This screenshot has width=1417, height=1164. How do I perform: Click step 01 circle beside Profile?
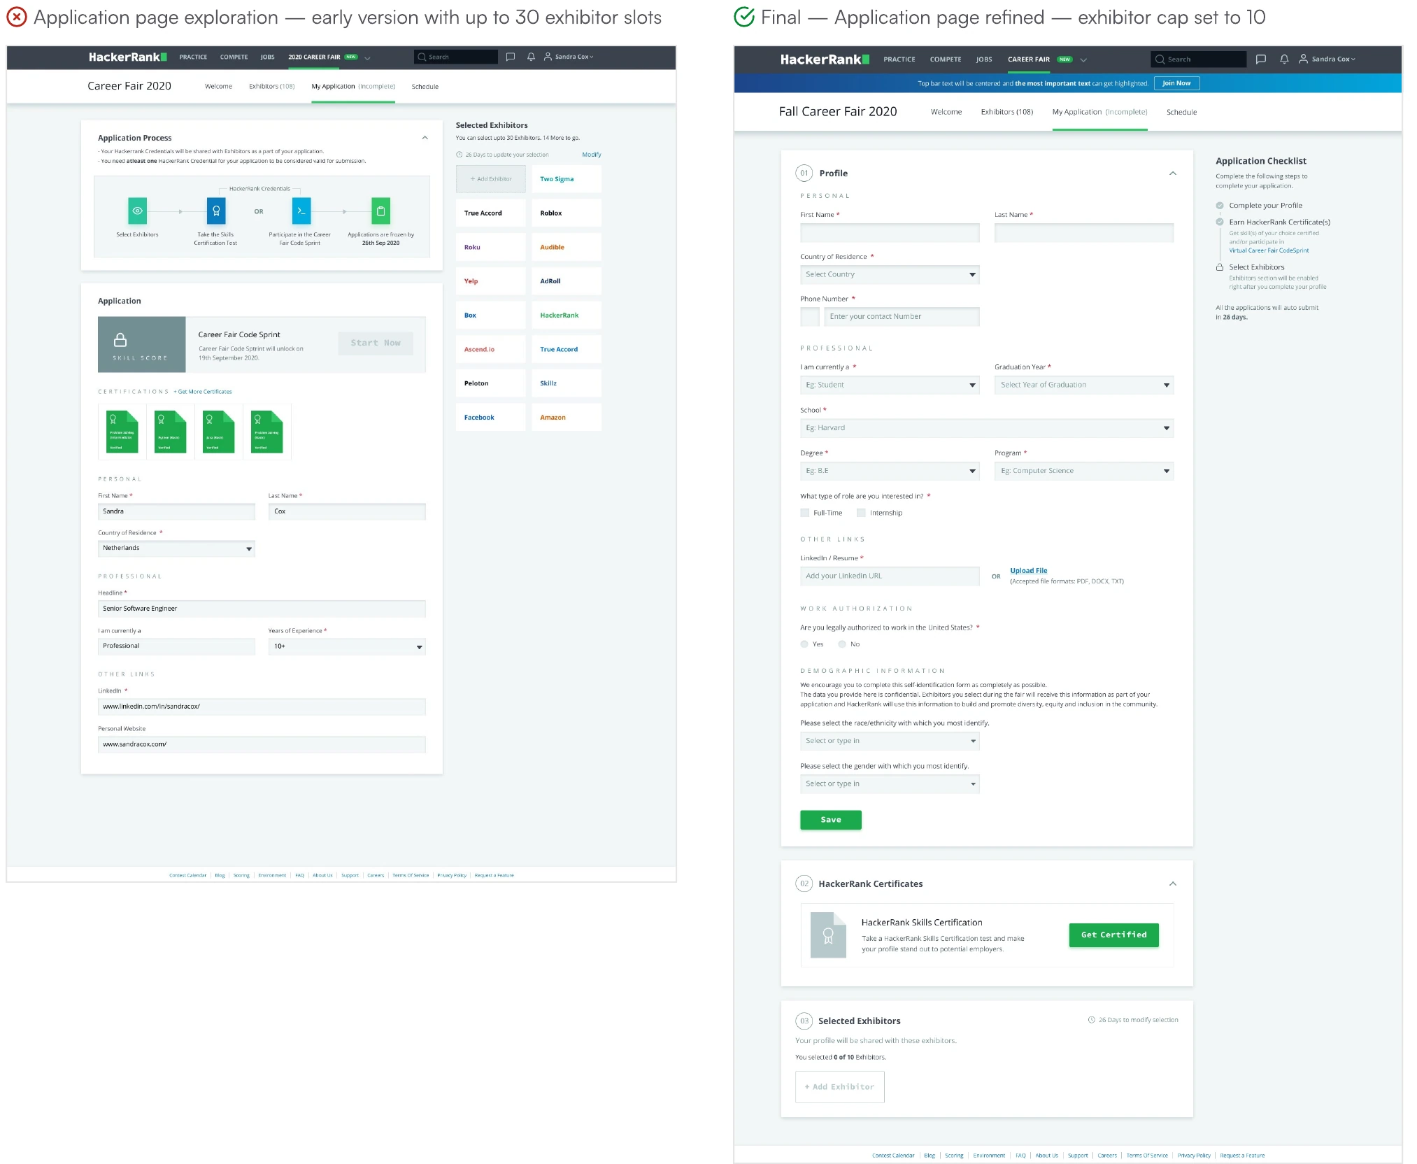click(x=804, y=173)
